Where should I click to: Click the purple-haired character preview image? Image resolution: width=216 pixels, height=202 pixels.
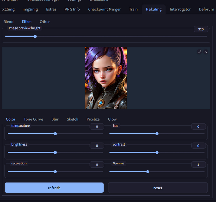106,78
